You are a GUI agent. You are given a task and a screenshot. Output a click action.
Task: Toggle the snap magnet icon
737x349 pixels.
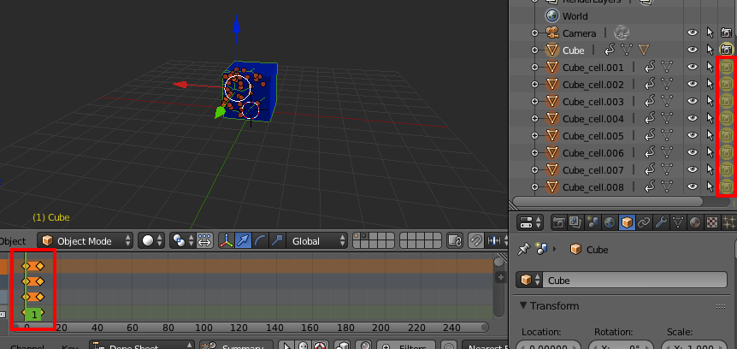pos(476,241)
